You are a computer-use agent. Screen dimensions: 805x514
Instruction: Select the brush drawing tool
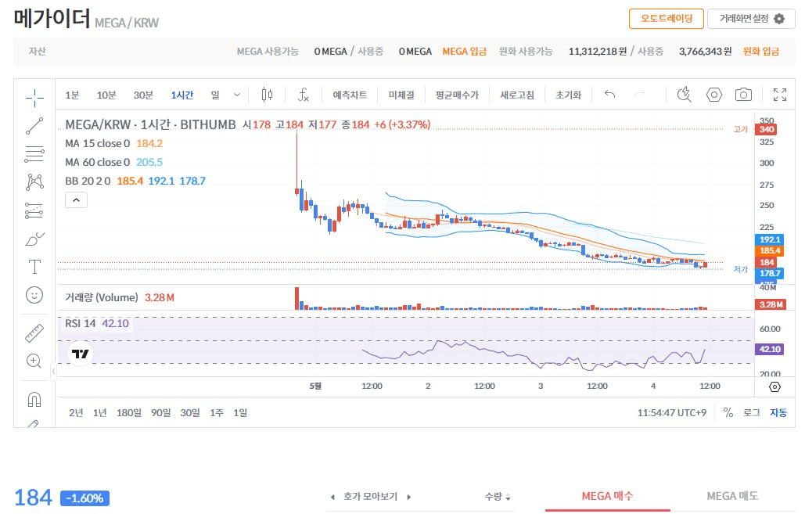click(34, 239)
